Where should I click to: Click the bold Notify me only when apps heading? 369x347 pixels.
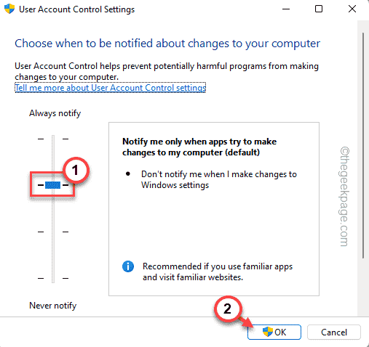tap(199, 147)
